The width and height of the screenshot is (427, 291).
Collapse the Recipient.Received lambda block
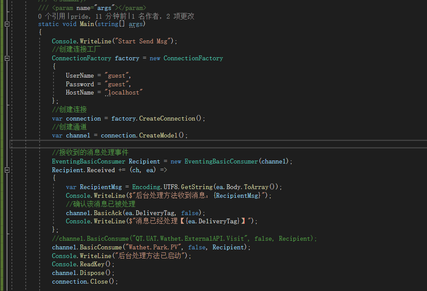click(x=7, y=170)
